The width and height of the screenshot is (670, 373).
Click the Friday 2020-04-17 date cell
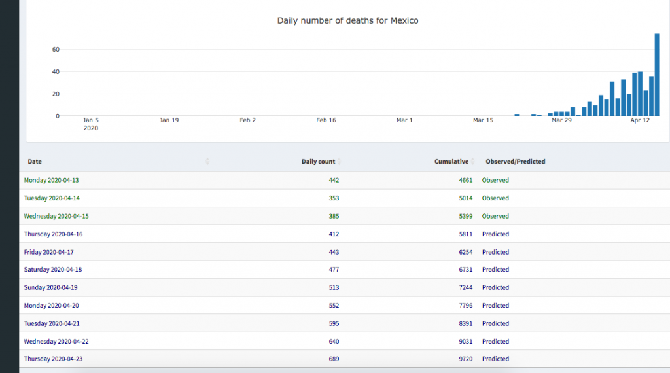[49, 252]
